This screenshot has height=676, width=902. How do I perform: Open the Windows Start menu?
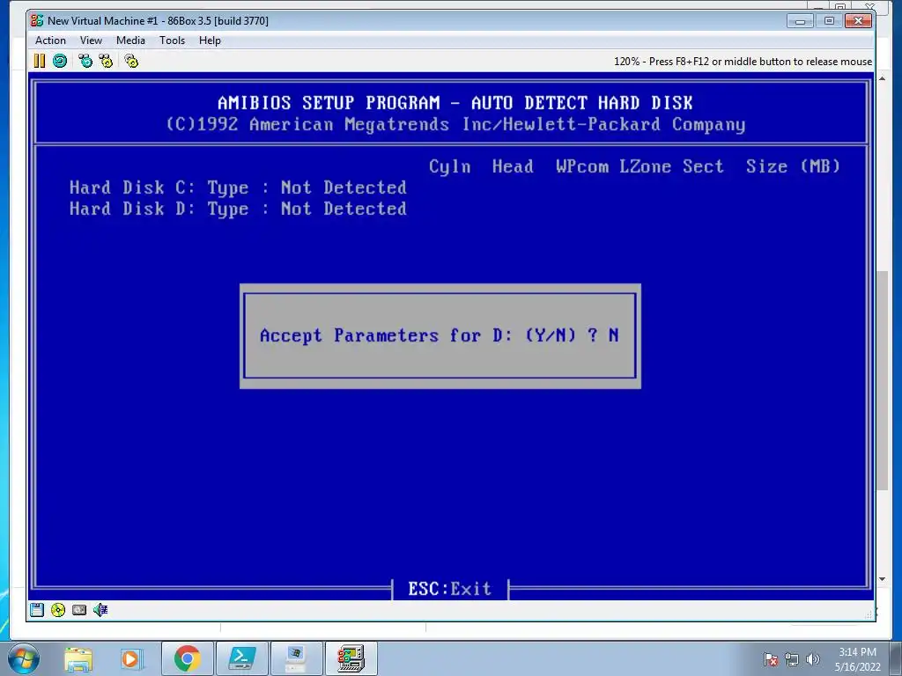[x=24, y=658]
